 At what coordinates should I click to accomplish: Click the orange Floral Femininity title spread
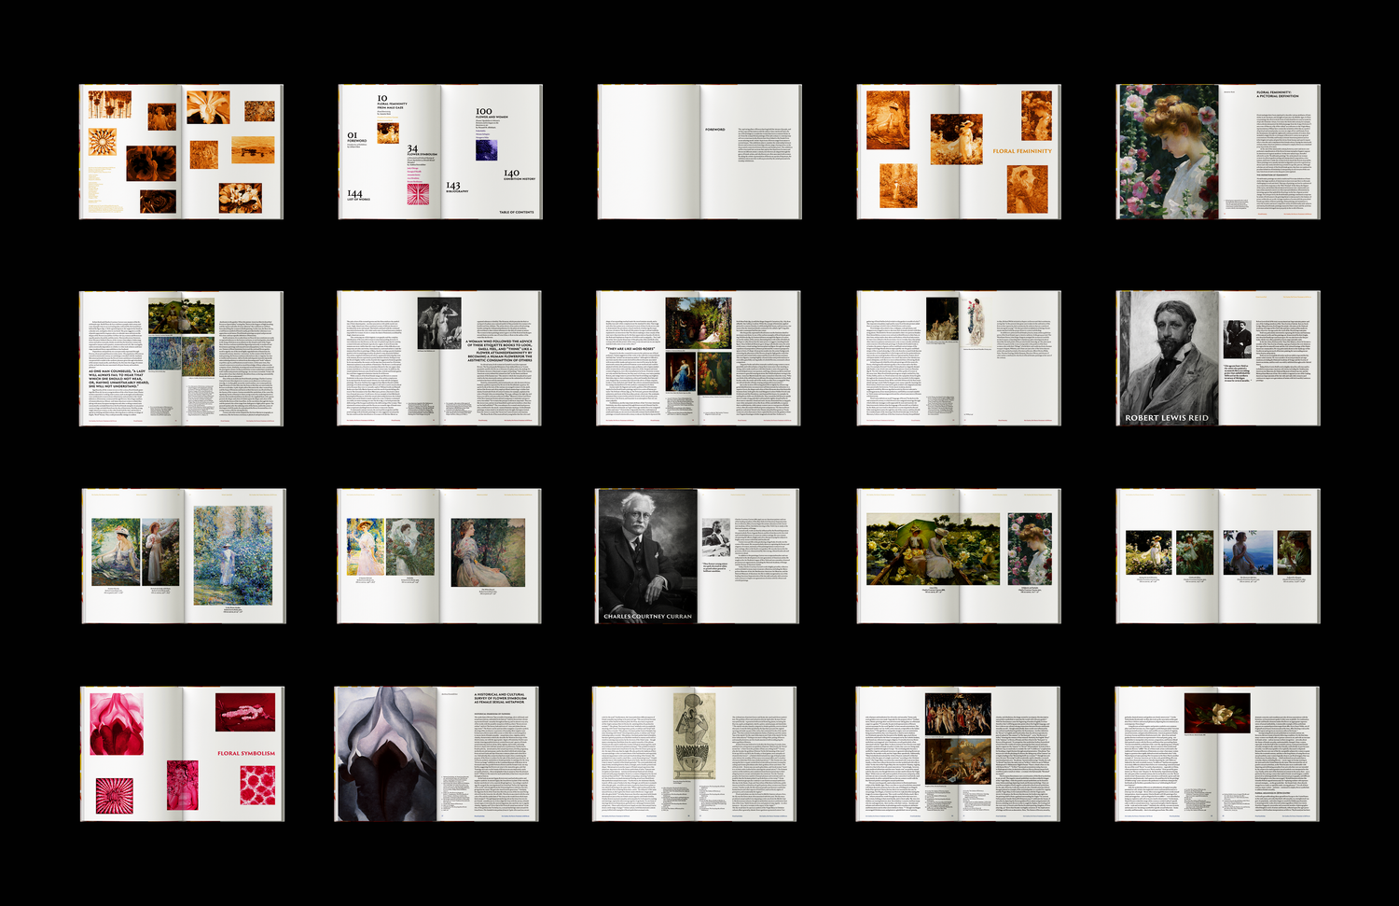[x=958, y=152]
